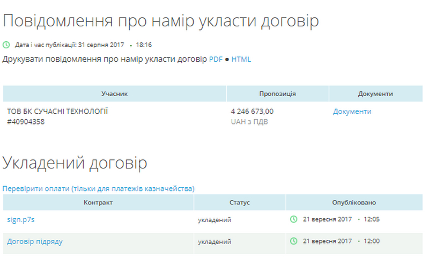Click the 'укладений' status in sign.p7s row

tap(214, 220)
